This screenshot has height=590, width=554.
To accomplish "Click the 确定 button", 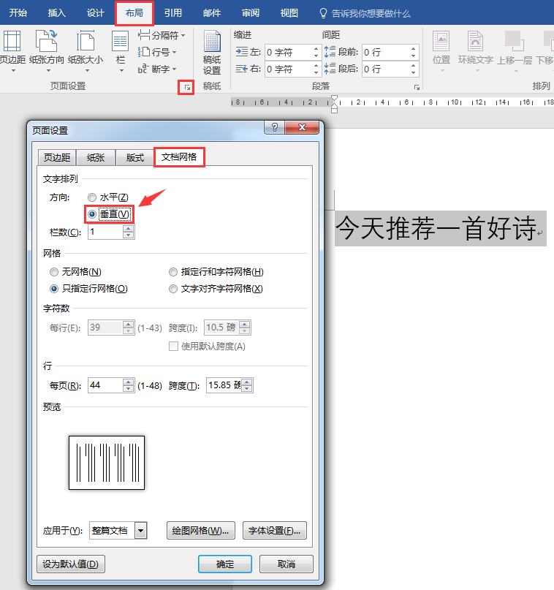I will tap(225, 564).
